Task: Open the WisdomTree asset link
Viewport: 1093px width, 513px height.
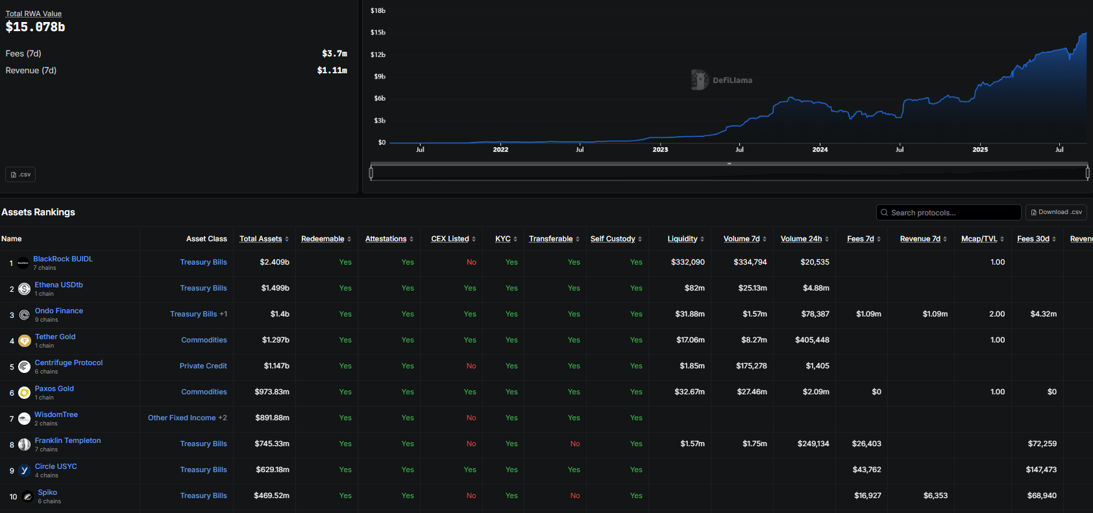Action: 56,414
